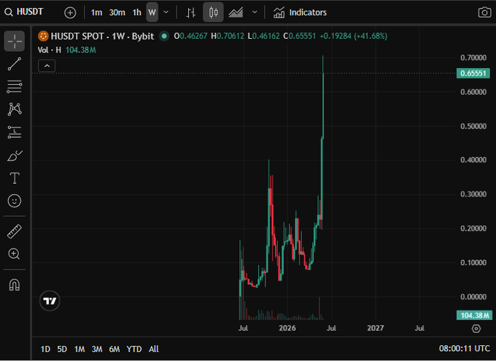The width and height of the screenshot is (496, 362).
Task: Open symbol search for HUSDT
Action: [24, 12]
